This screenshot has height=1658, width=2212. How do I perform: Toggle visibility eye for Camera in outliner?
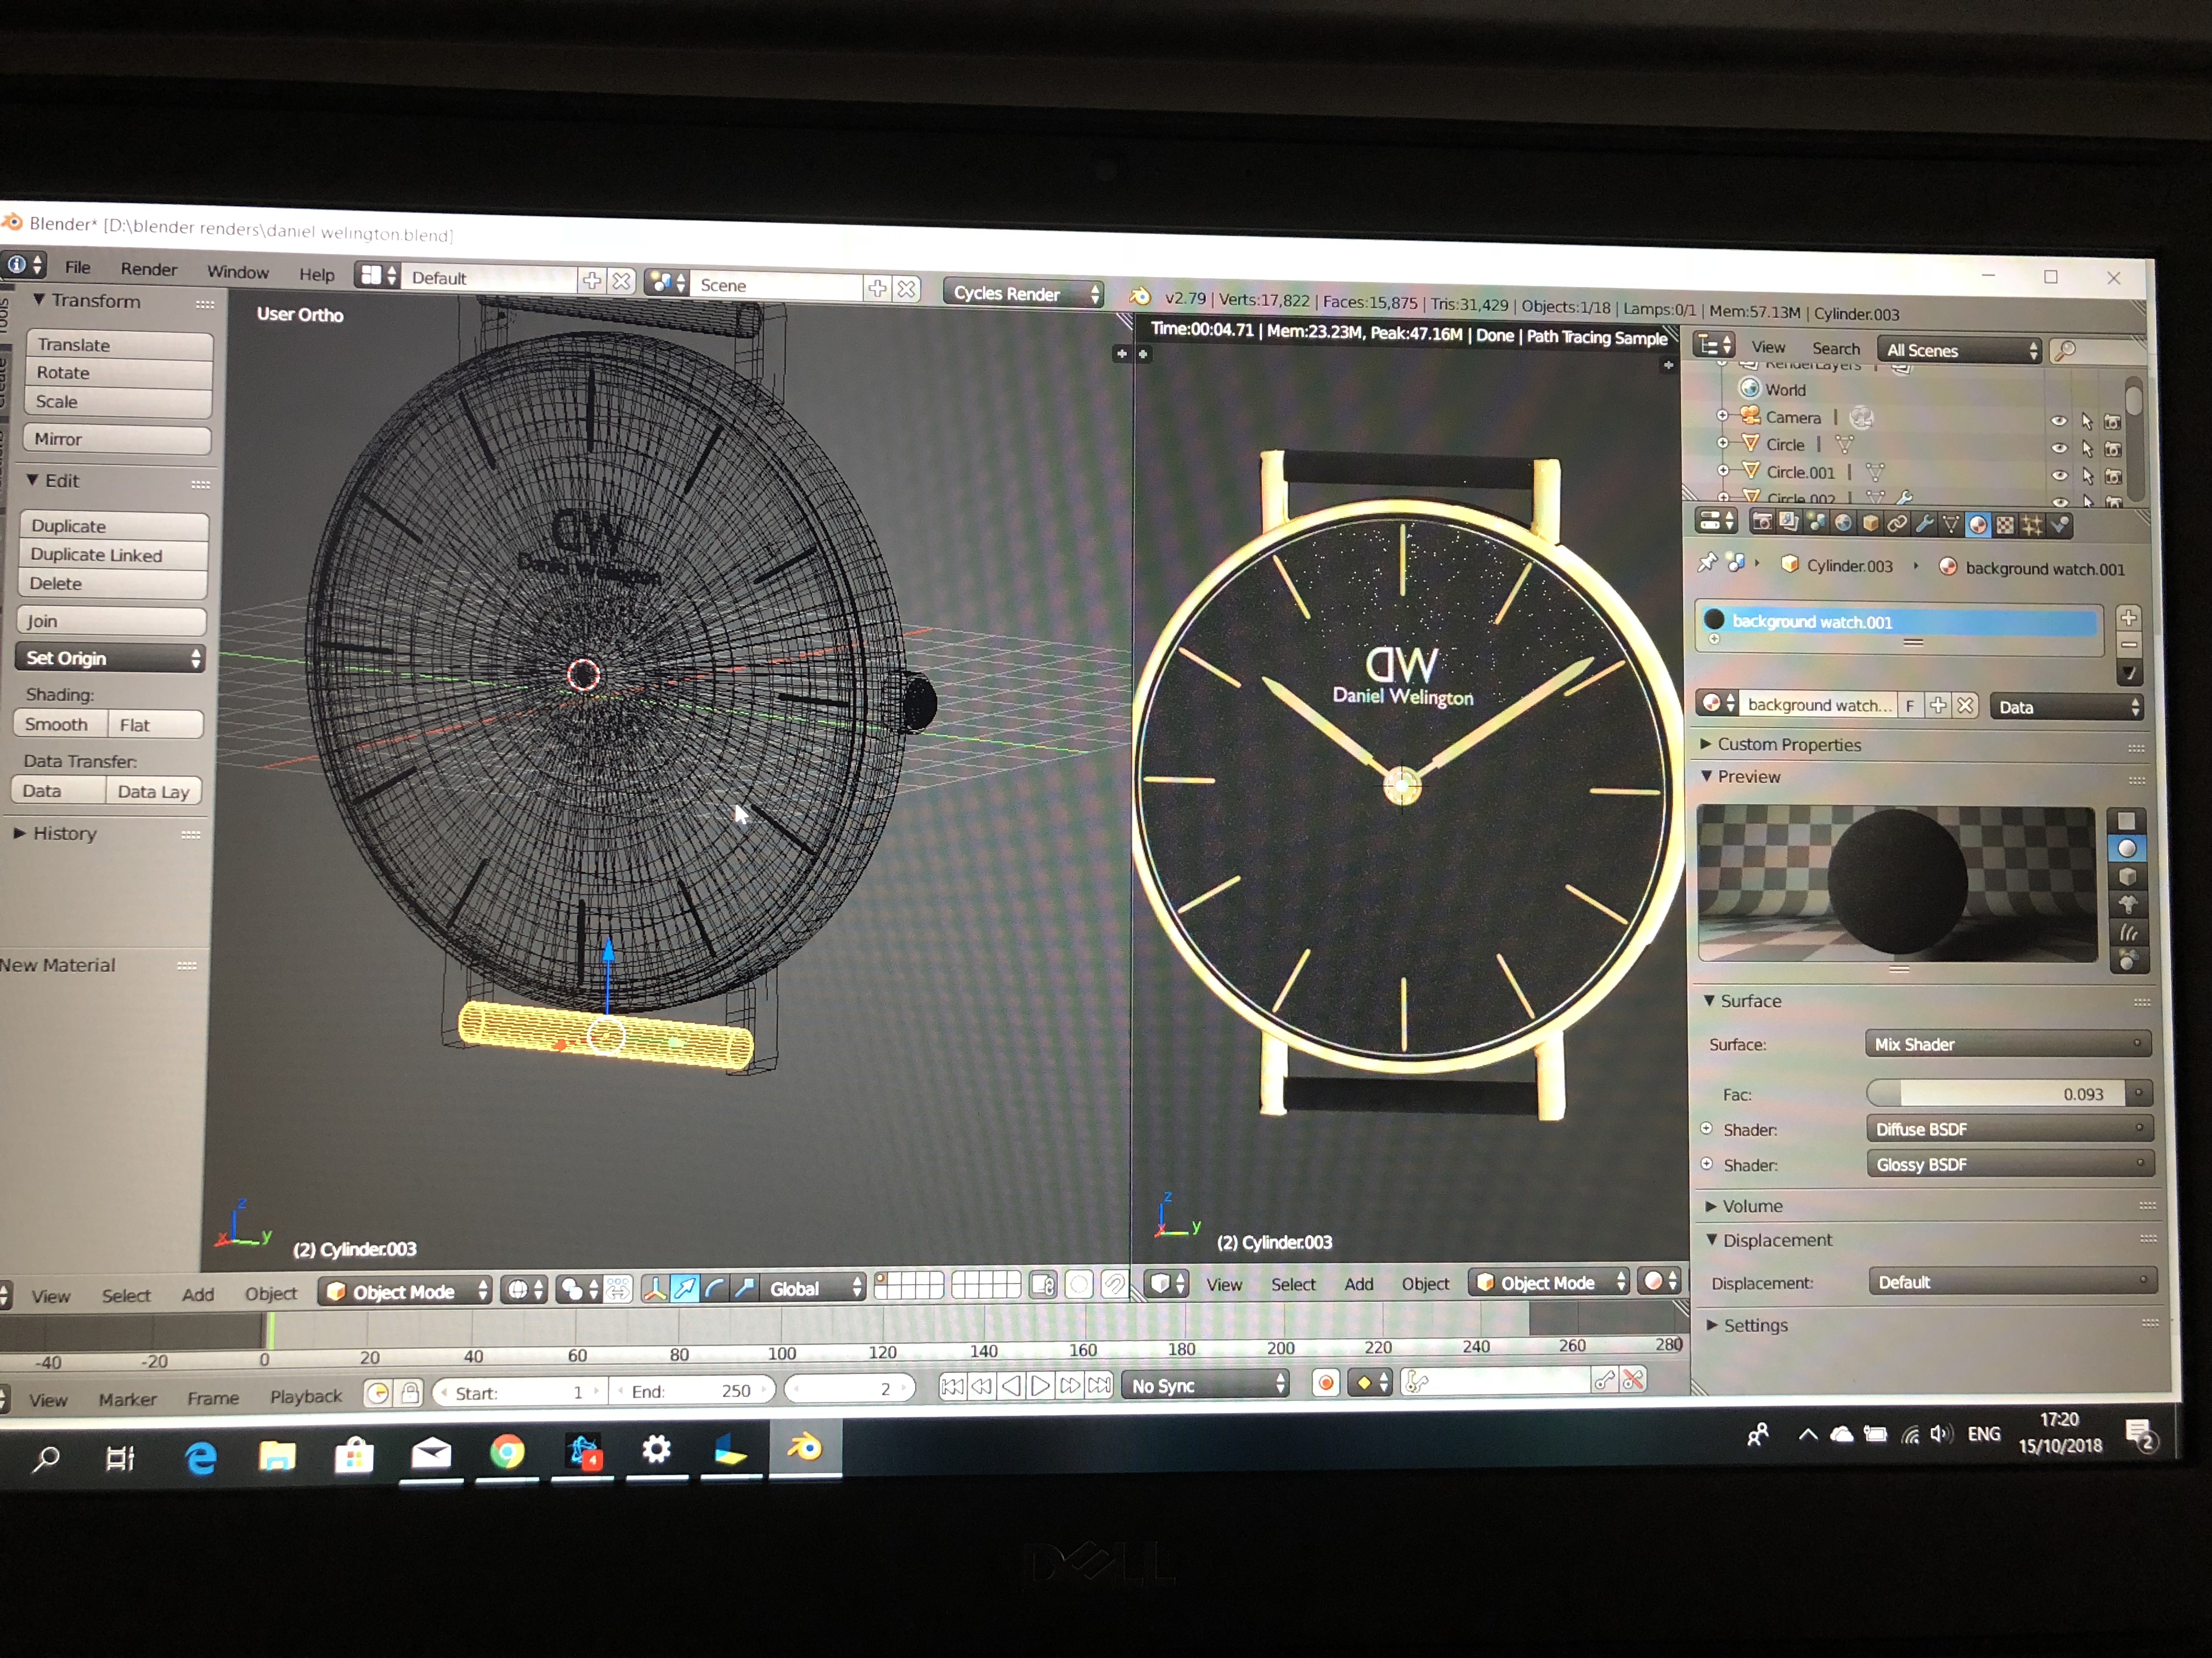(x=2059, y=421)
